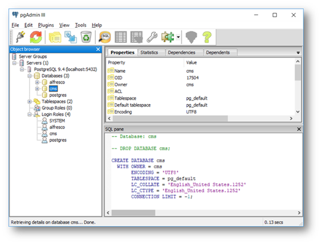Select the Encoding property row
The image size is (321, 244).
pos(123,112)
